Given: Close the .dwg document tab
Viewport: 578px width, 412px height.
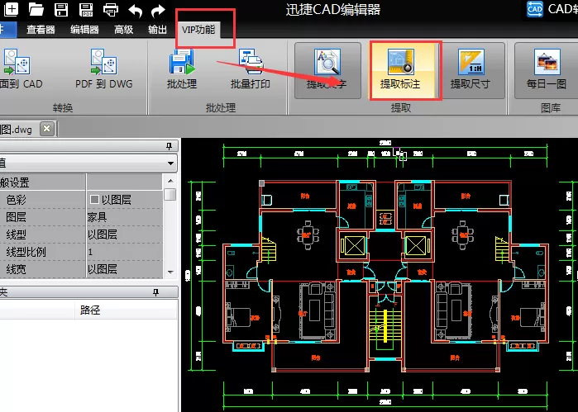Looking at the screenshot, I should (x=47, y=129).
